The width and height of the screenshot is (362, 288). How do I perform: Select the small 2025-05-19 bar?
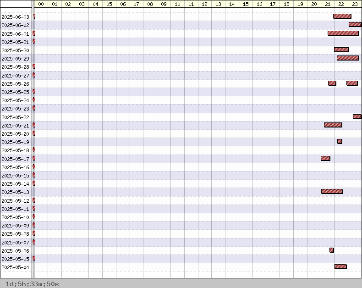pos(340,141)
